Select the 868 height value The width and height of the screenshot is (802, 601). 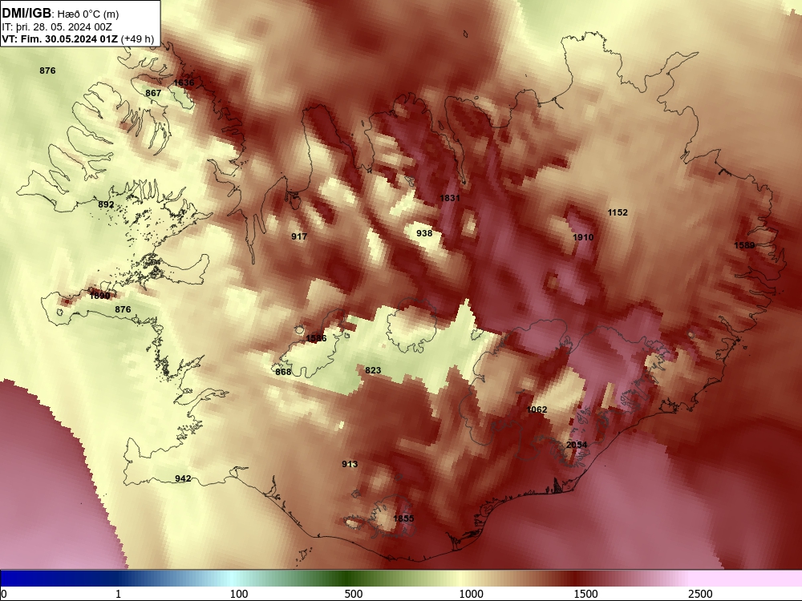(x=283, y=372)
